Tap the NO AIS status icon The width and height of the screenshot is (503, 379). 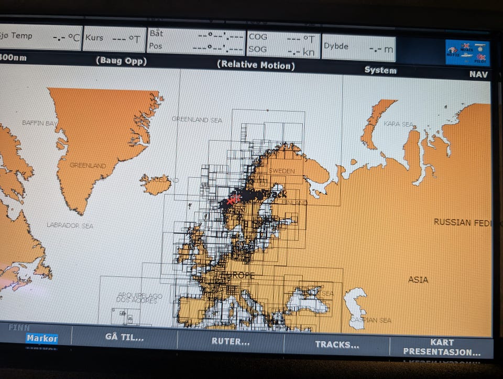click(x=466, y=48)
